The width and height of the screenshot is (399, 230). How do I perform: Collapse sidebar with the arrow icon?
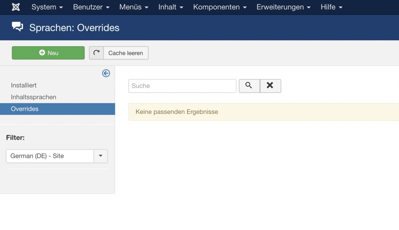[106, 73]
